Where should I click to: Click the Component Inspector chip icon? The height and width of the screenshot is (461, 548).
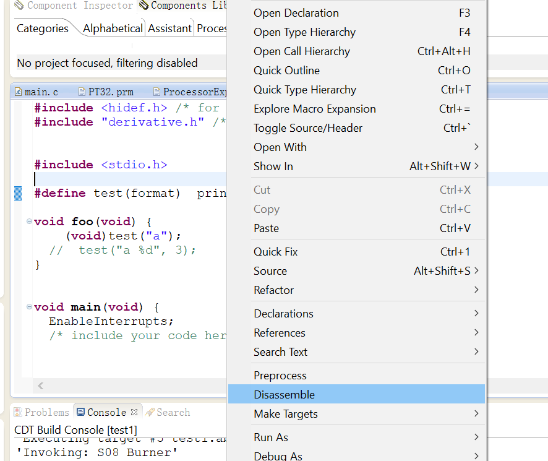point(19,6)
